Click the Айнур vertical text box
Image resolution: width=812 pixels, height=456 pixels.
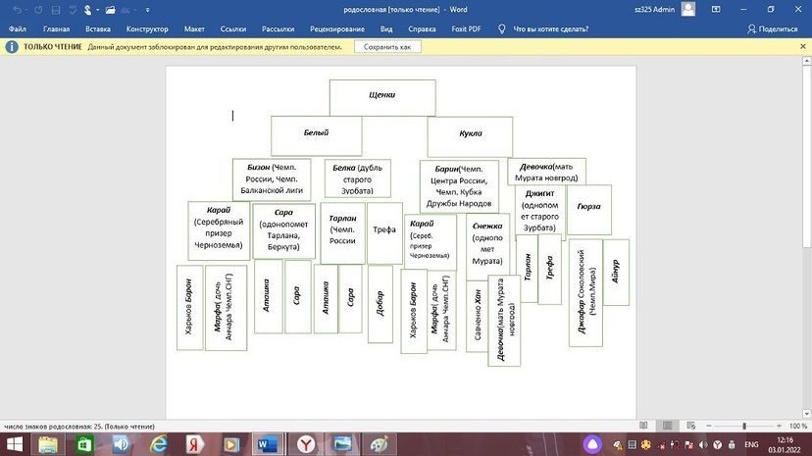(616, 272)
